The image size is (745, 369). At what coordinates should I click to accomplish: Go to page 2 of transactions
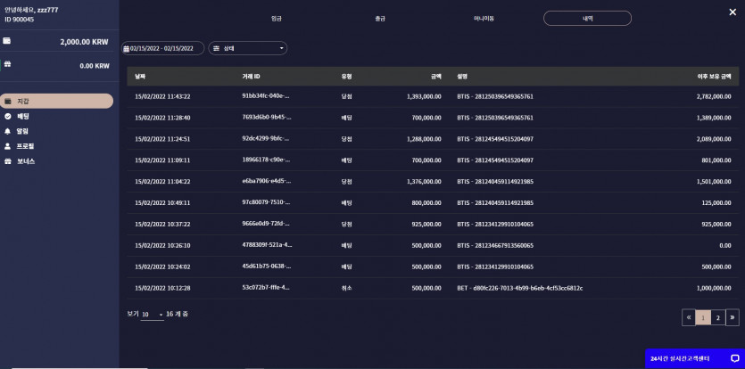(x=718, y=317)
